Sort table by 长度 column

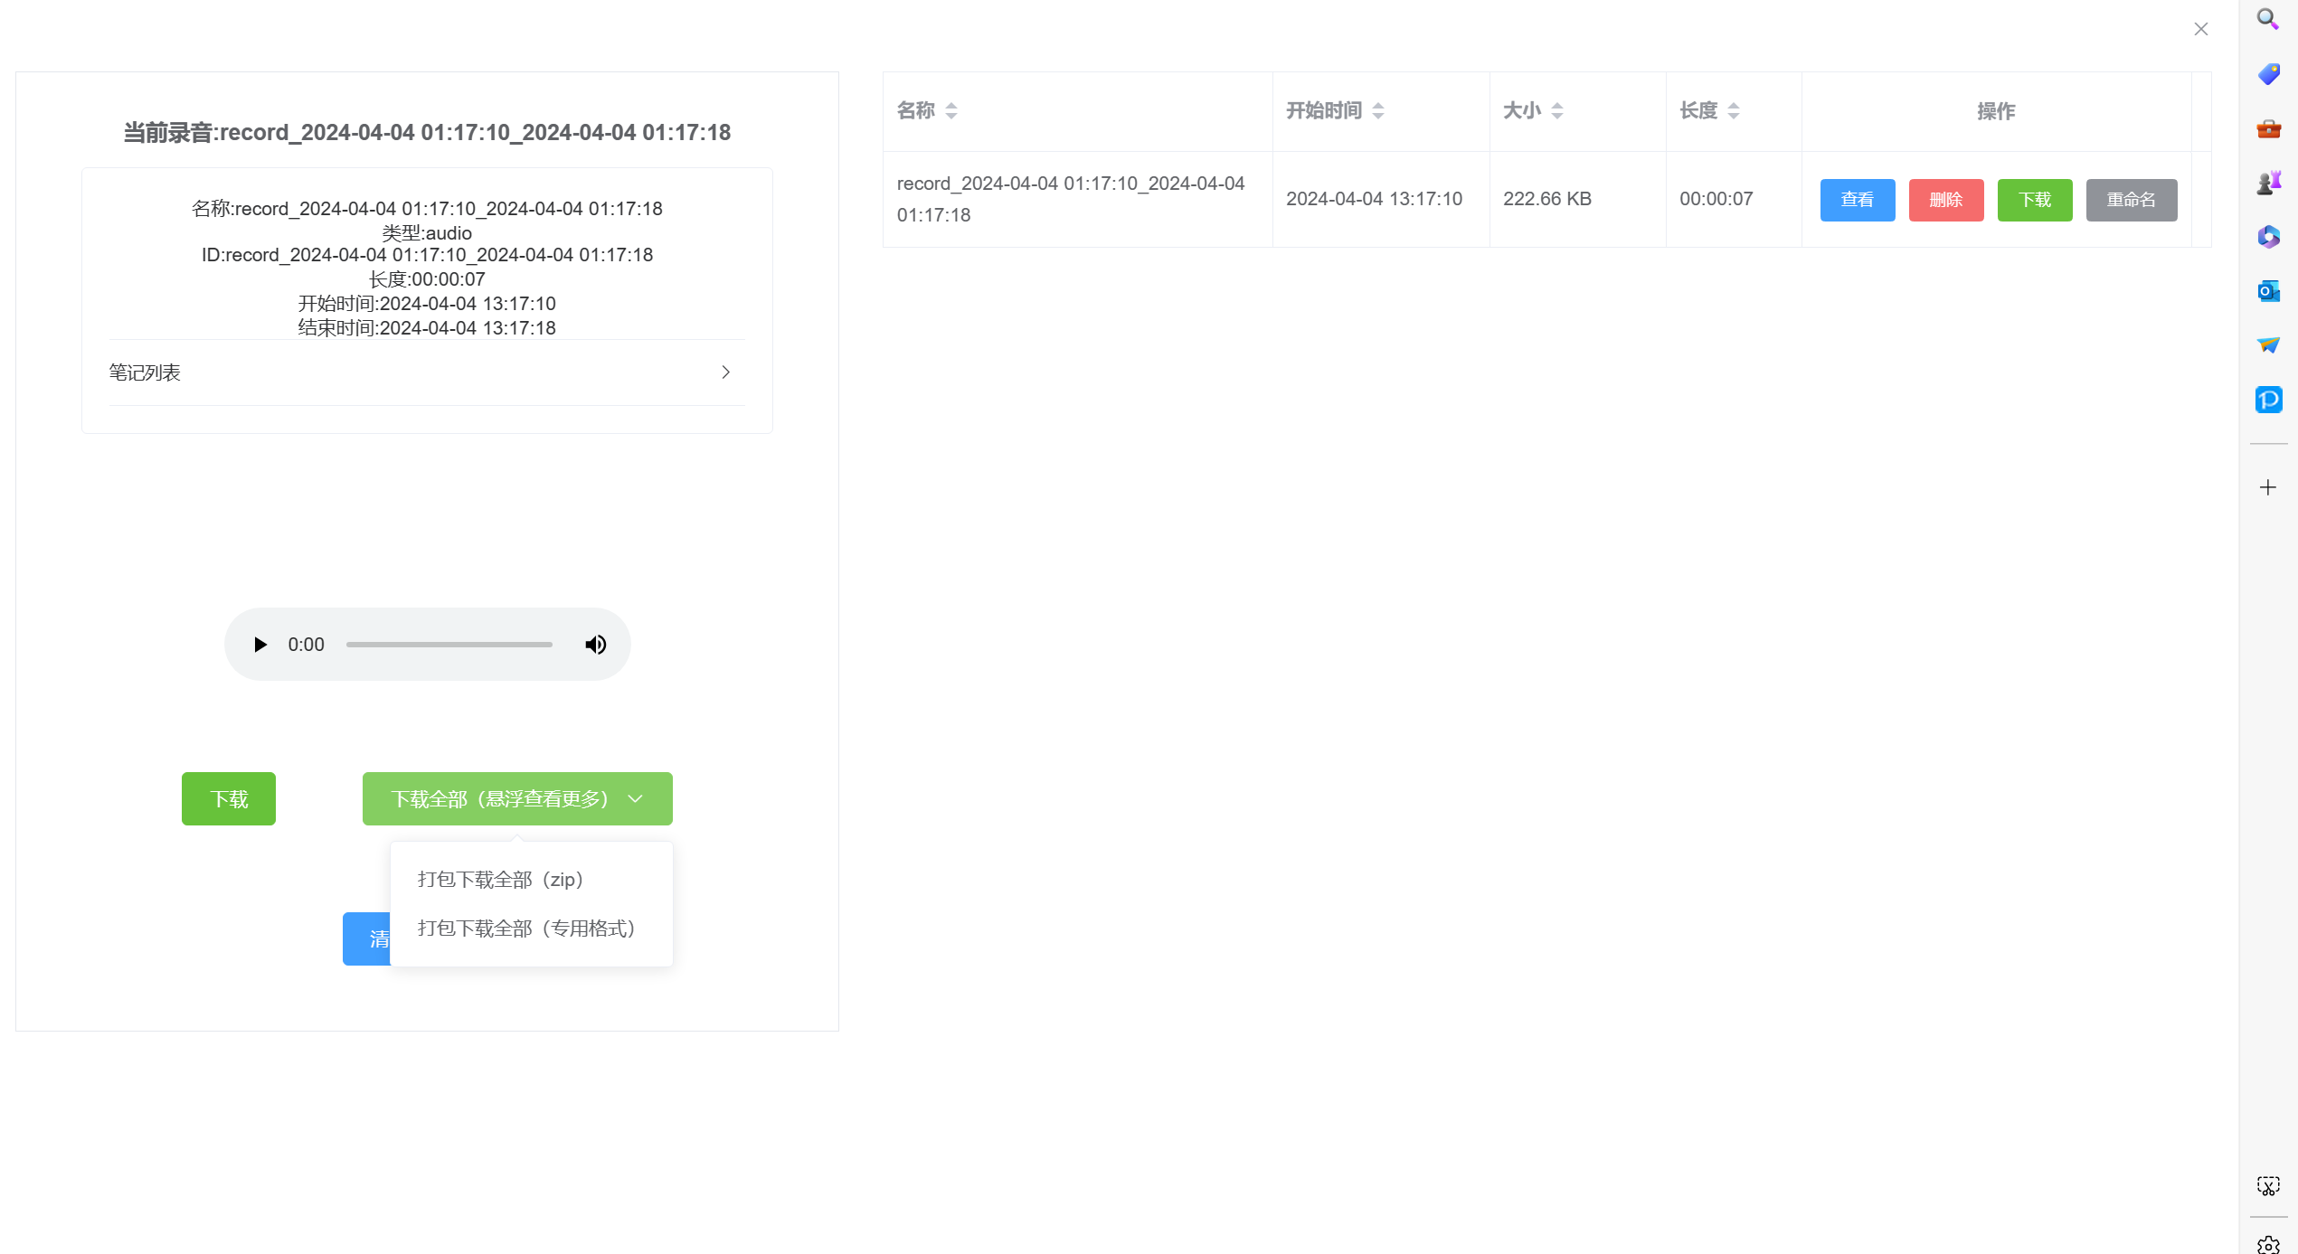[x=1734, y=111]
